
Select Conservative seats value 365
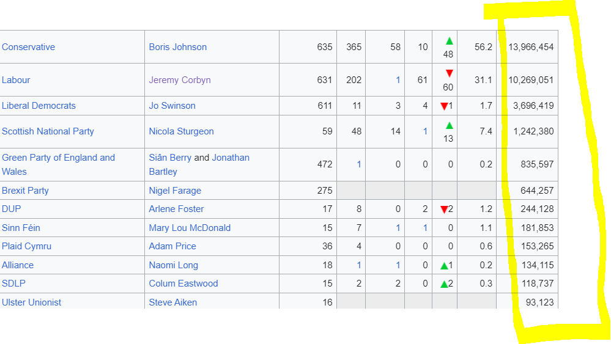[x=354, y=47]
